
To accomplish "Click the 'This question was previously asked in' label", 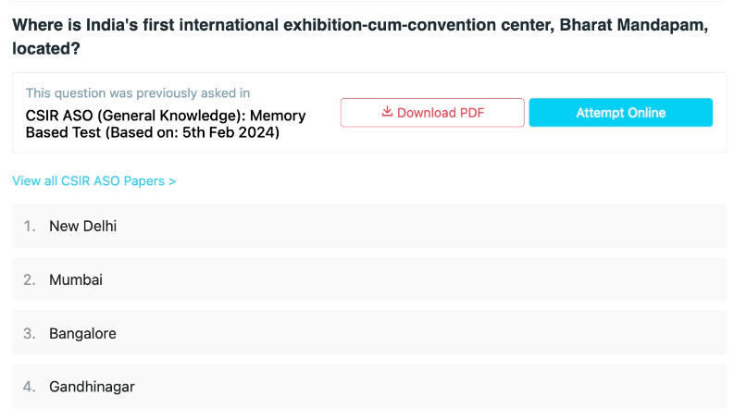I will (138, 93).
